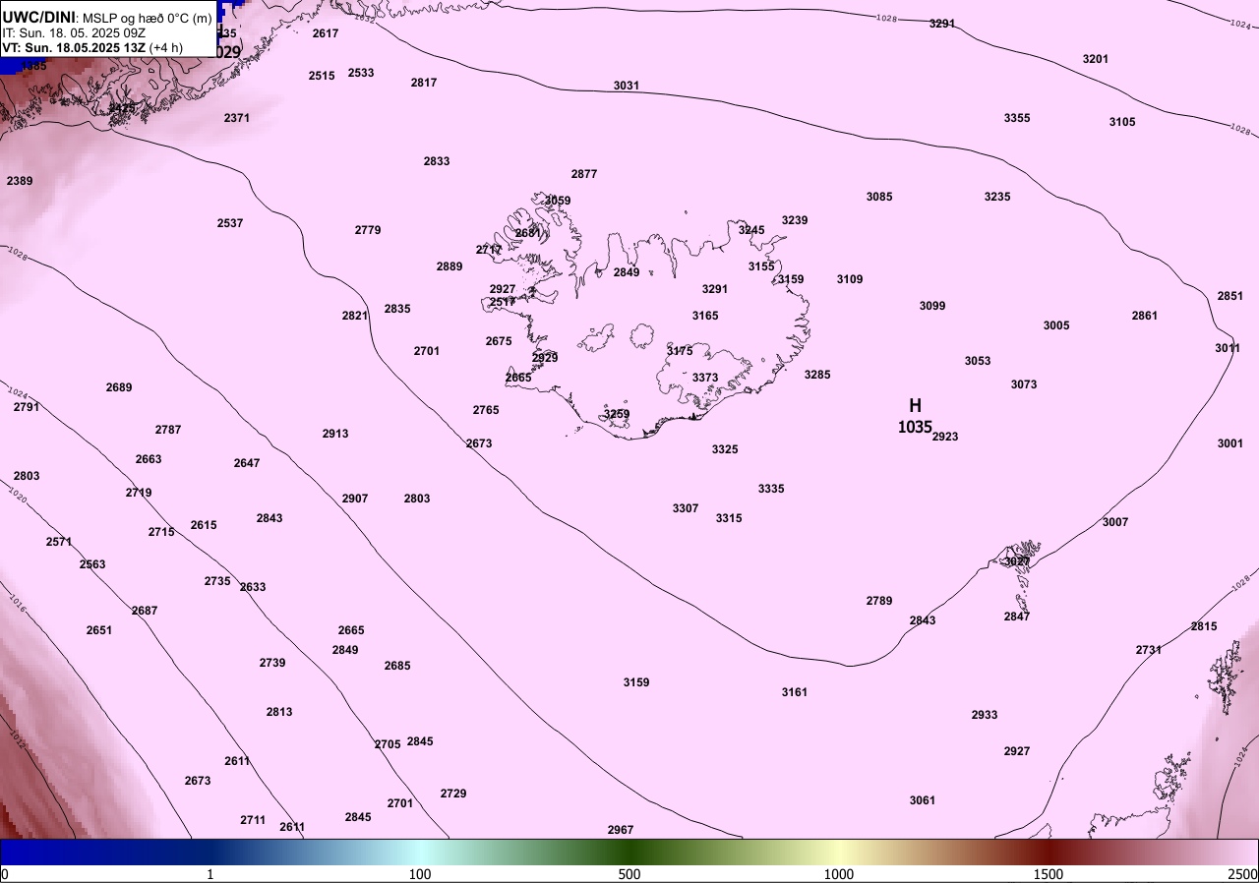Screen dimensions: 1259x883
Task: Click the map value 3335
Action: point(771,489)
